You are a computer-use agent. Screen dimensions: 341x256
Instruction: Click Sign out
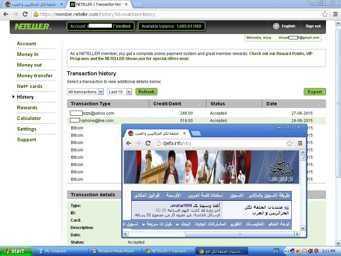click(313, 26)
